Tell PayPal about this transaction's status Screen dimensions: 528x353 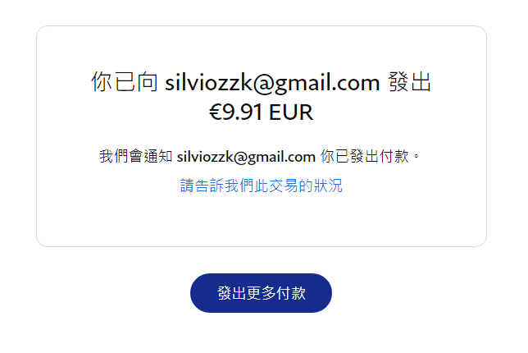[262, 186]
